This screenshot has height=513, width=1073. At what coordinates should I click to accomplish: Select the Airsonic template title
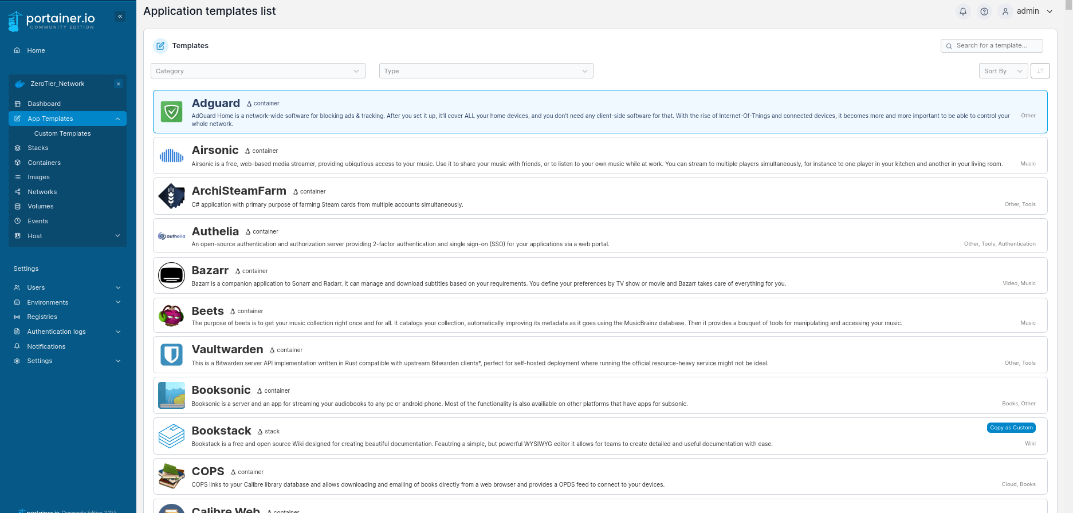[x=215, y=150]
